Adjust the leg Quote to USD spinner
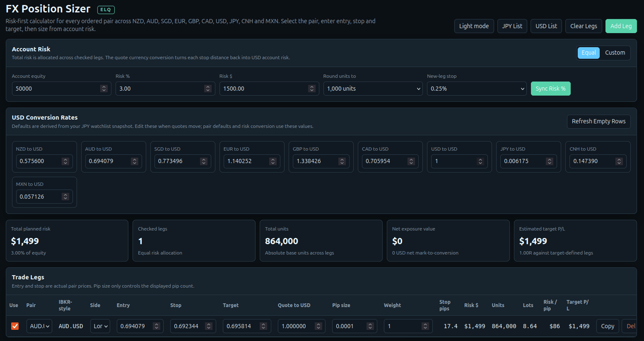Screen dimensions: 644x341 click(318, 326)
